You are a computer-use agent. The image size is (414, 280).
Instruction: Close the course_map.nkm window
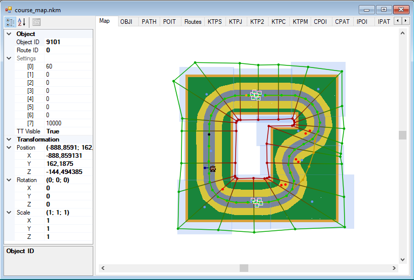pos(401,10)
